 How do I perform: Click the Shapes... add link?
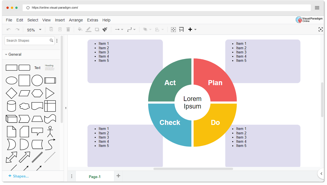[18, 176]
